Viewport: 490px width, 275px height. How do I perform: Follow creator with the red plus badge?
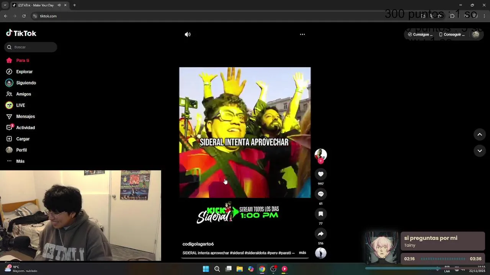pyautogui.click(x=321, y=161)
